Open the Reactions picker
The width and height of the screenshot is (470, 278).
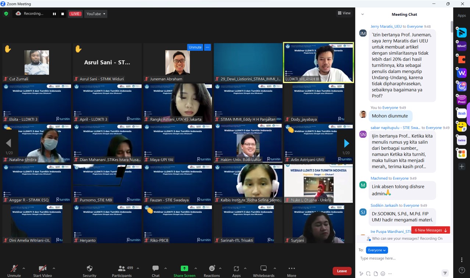click(x=212, y=271)
